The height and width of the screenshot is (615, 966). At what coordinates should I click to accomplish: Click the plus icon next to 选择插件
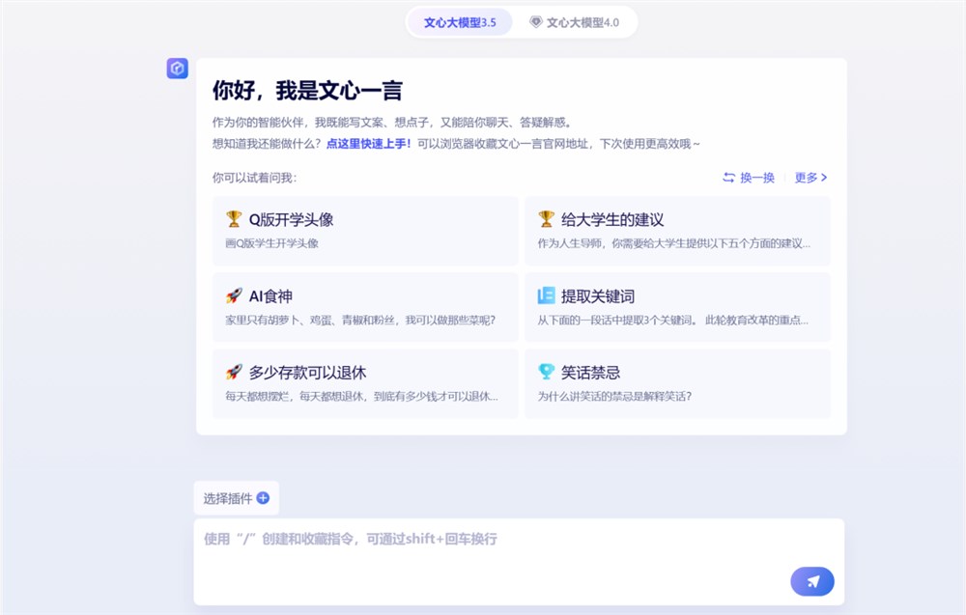(x=263, y=496)
